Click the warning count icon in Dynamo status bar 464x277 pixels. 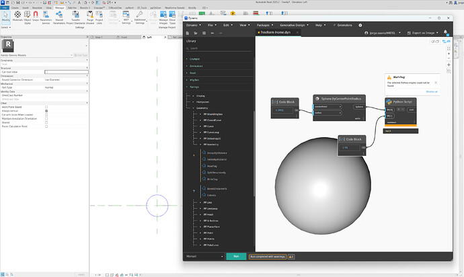291,257
